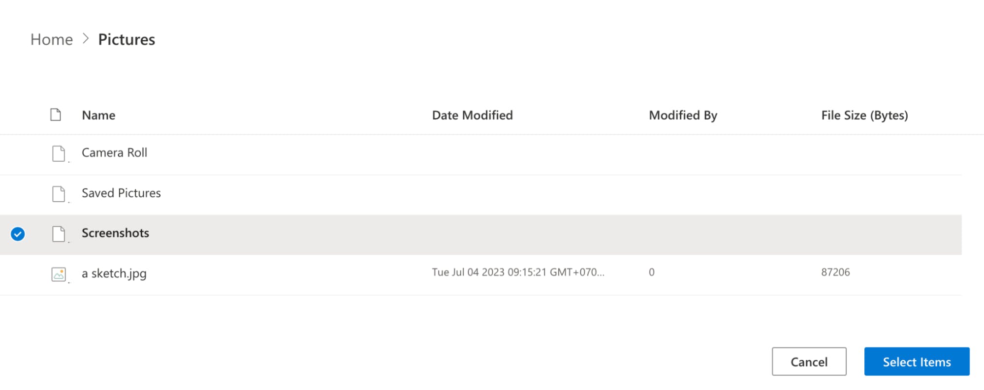
Task: Confirm with the Select Items button
Action: click(x=917, y=362)
